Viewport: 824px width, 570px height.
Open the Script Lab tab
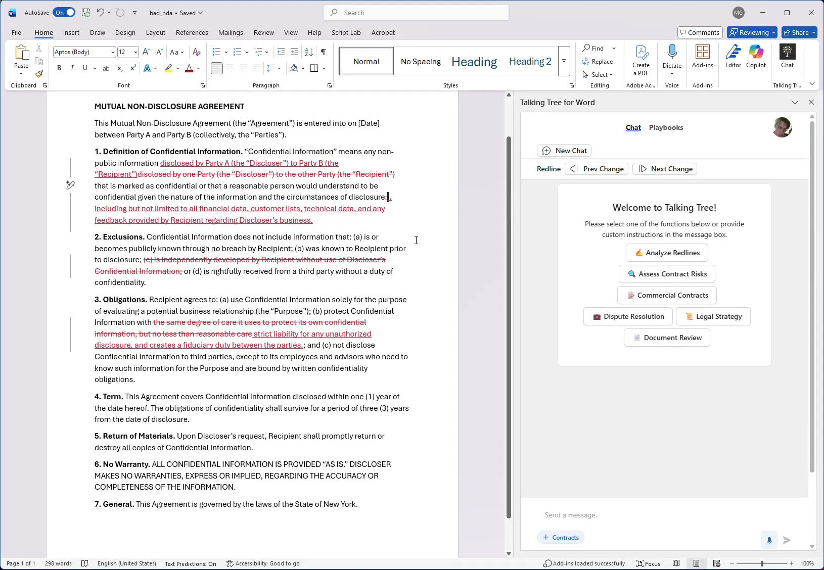click(346, 32)
